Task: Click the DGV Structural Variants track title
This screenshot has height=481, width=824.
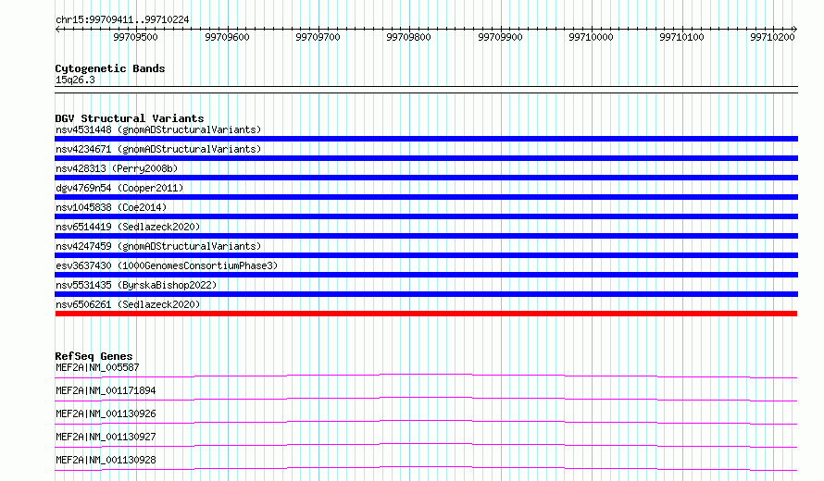Action: tap(130, 118)
